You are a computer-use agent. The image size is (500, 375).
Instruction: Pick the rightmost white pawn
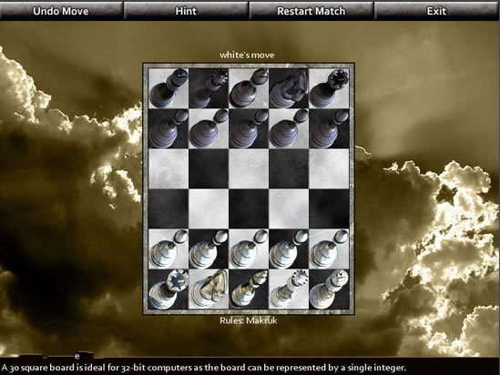329,248
